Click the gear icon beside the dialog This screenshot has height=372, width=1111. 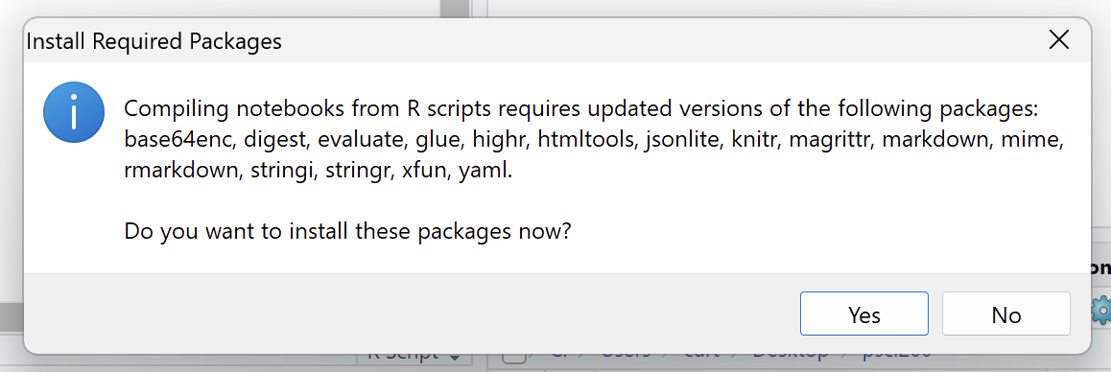point(1101,311)
